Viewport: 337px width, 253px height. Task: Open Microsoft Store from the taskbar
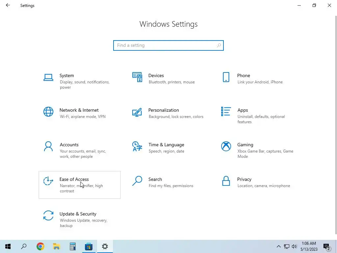coord(89,246)
